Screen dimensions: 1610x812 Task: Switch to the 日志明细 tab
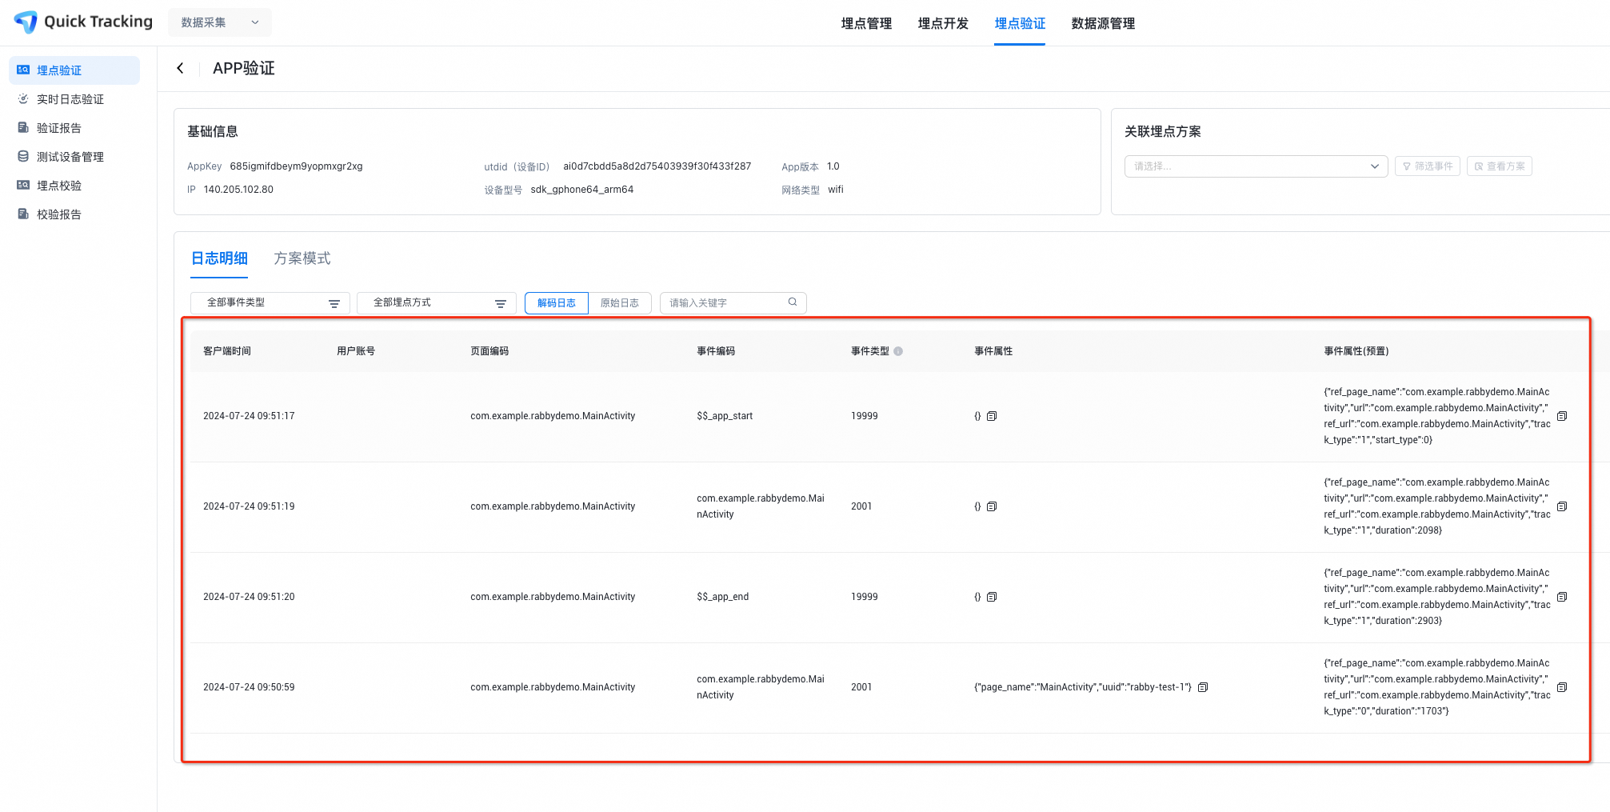coord(219,258)
